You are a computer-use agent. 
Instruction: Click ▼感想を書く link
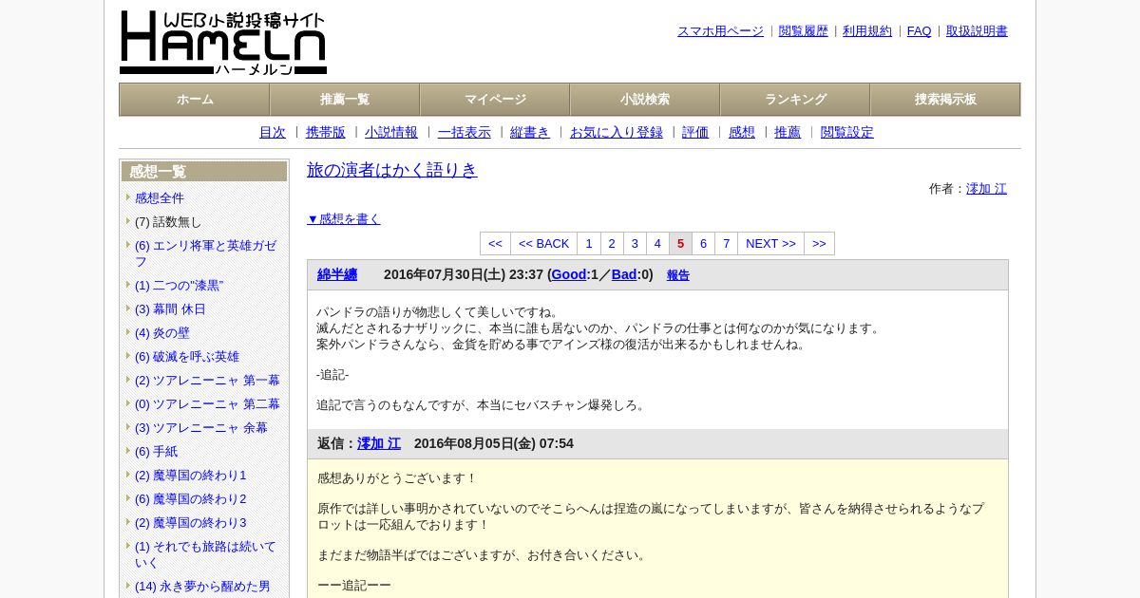point(344,219)
